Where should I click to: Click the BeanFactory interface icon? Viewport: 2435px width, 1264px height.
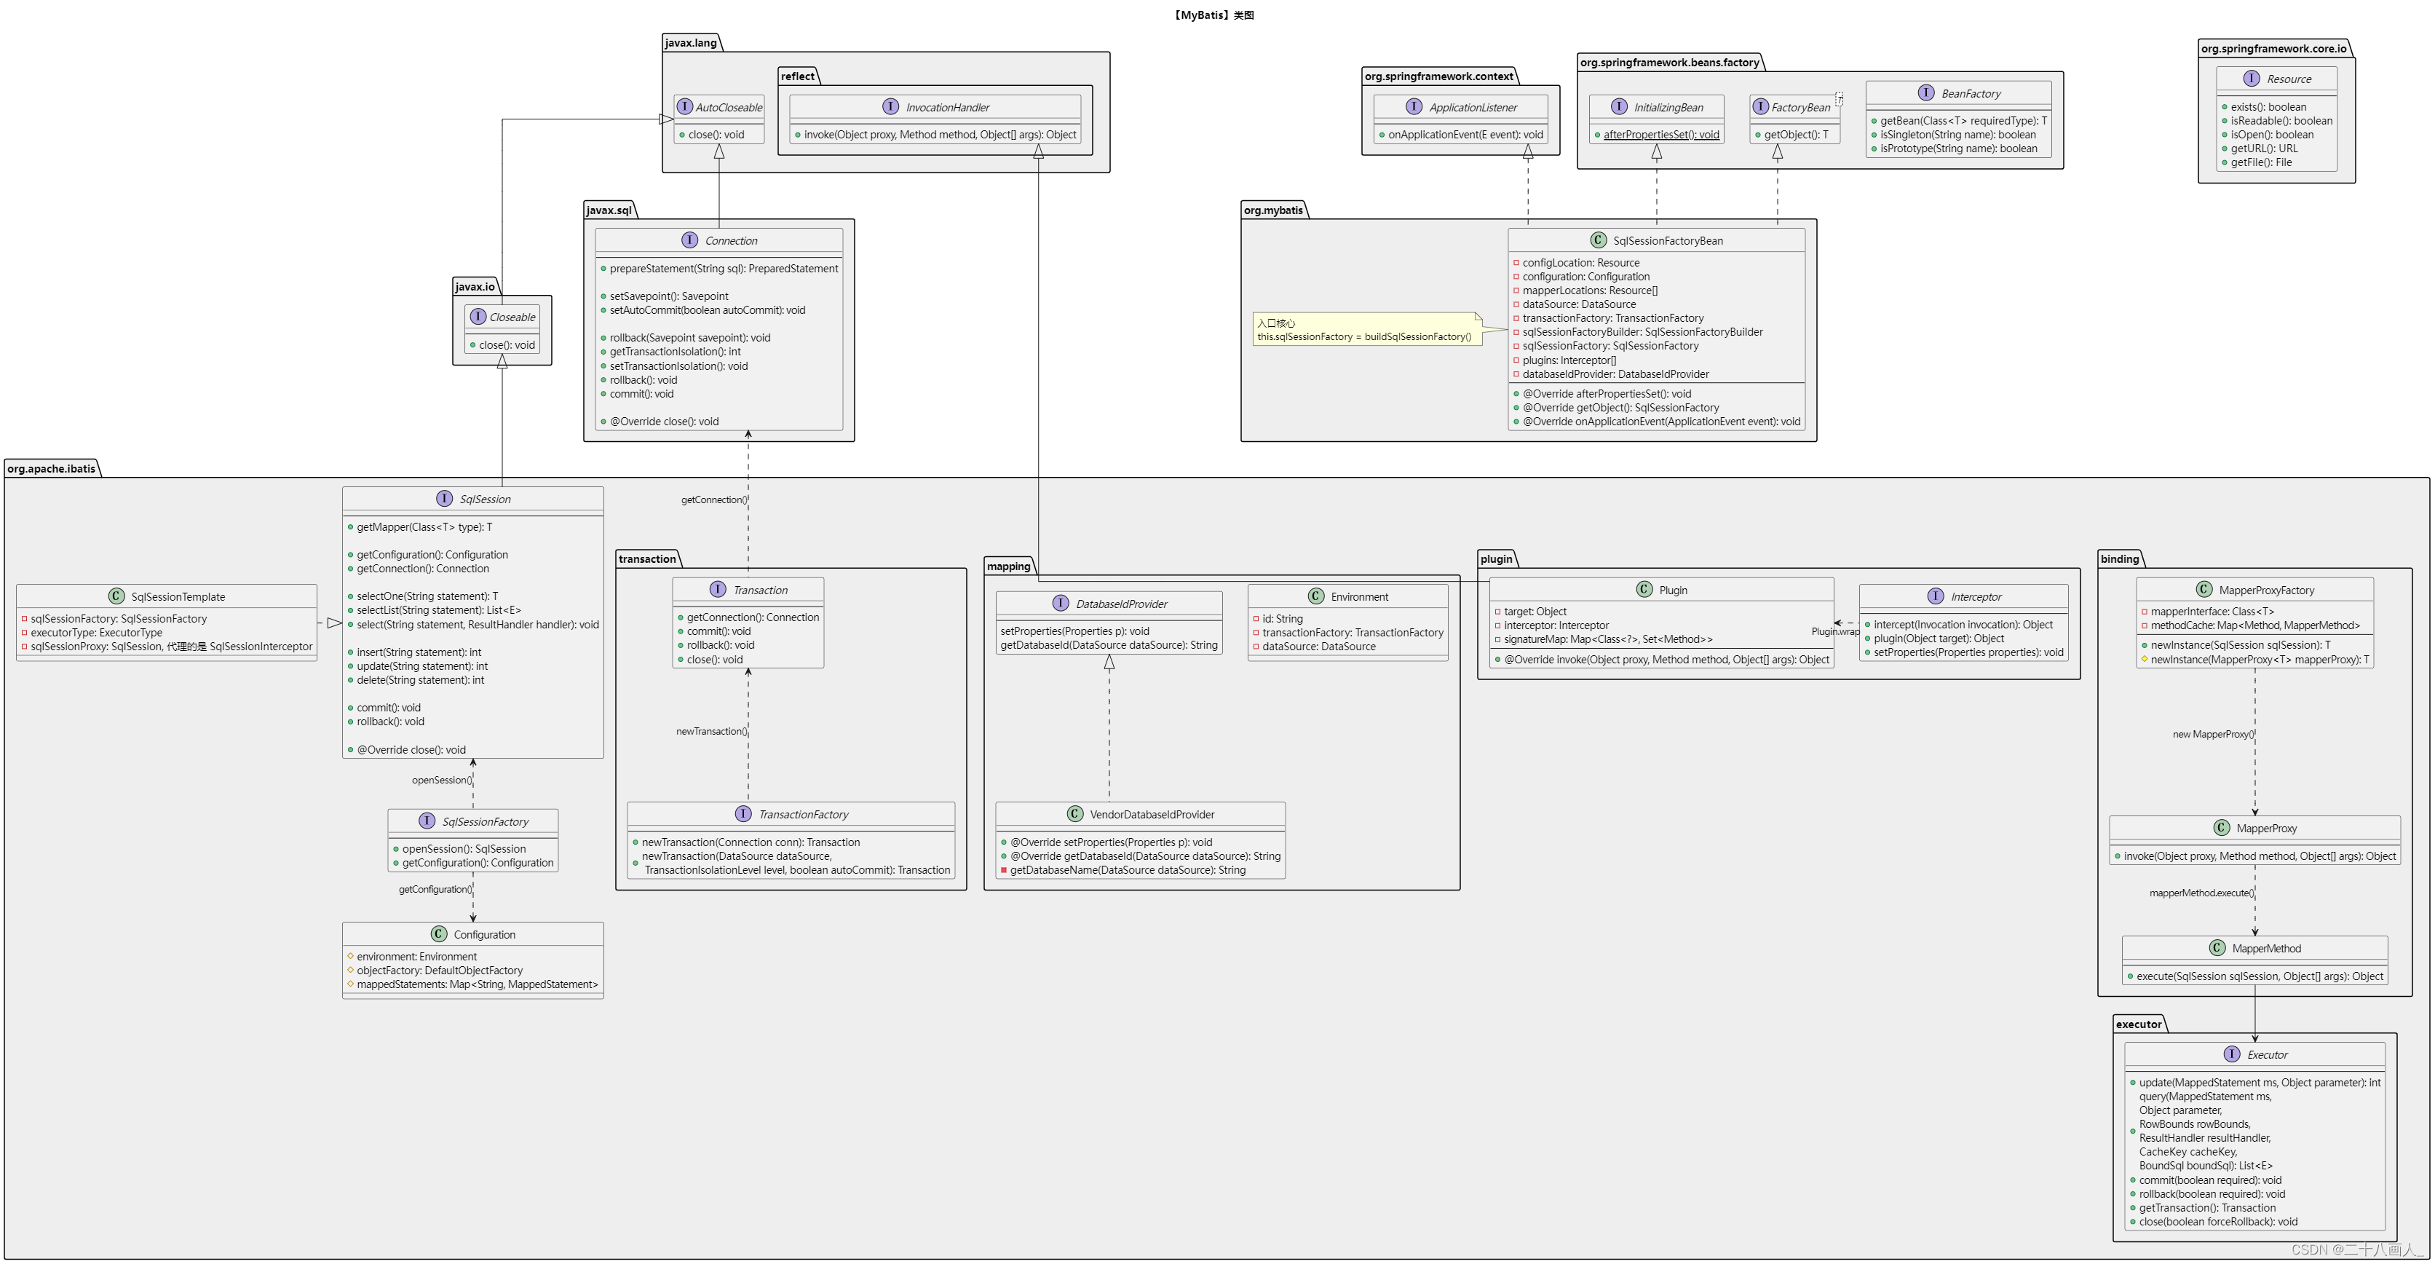[1926, 92]
